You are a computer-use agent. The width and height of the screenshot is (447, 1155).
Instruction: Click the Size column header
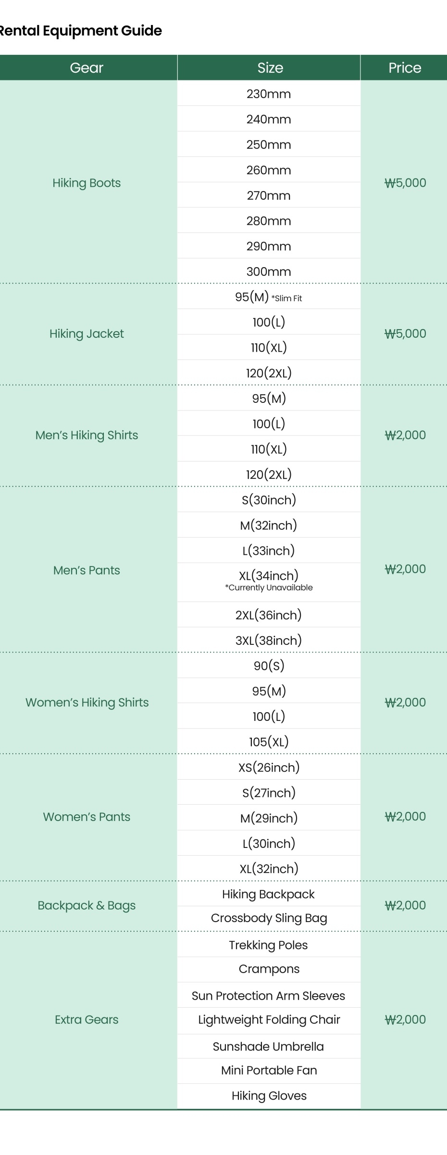270,68
